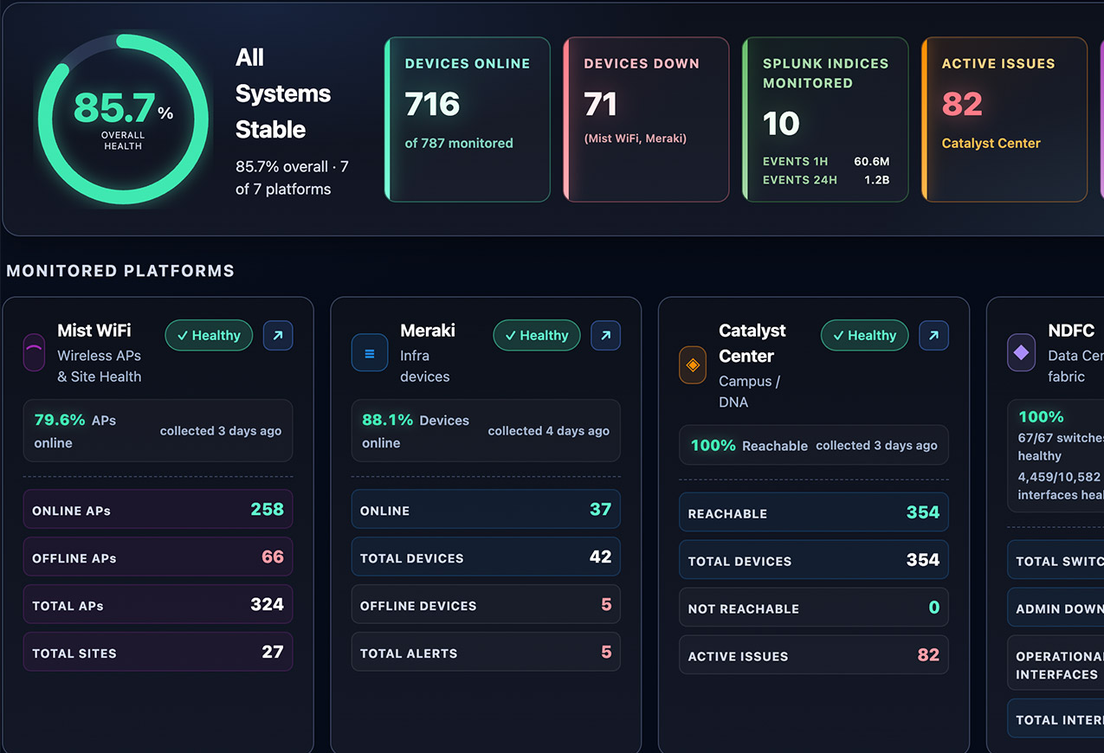
Task: Select the Total APs row
Action: [x=158, y=605]
